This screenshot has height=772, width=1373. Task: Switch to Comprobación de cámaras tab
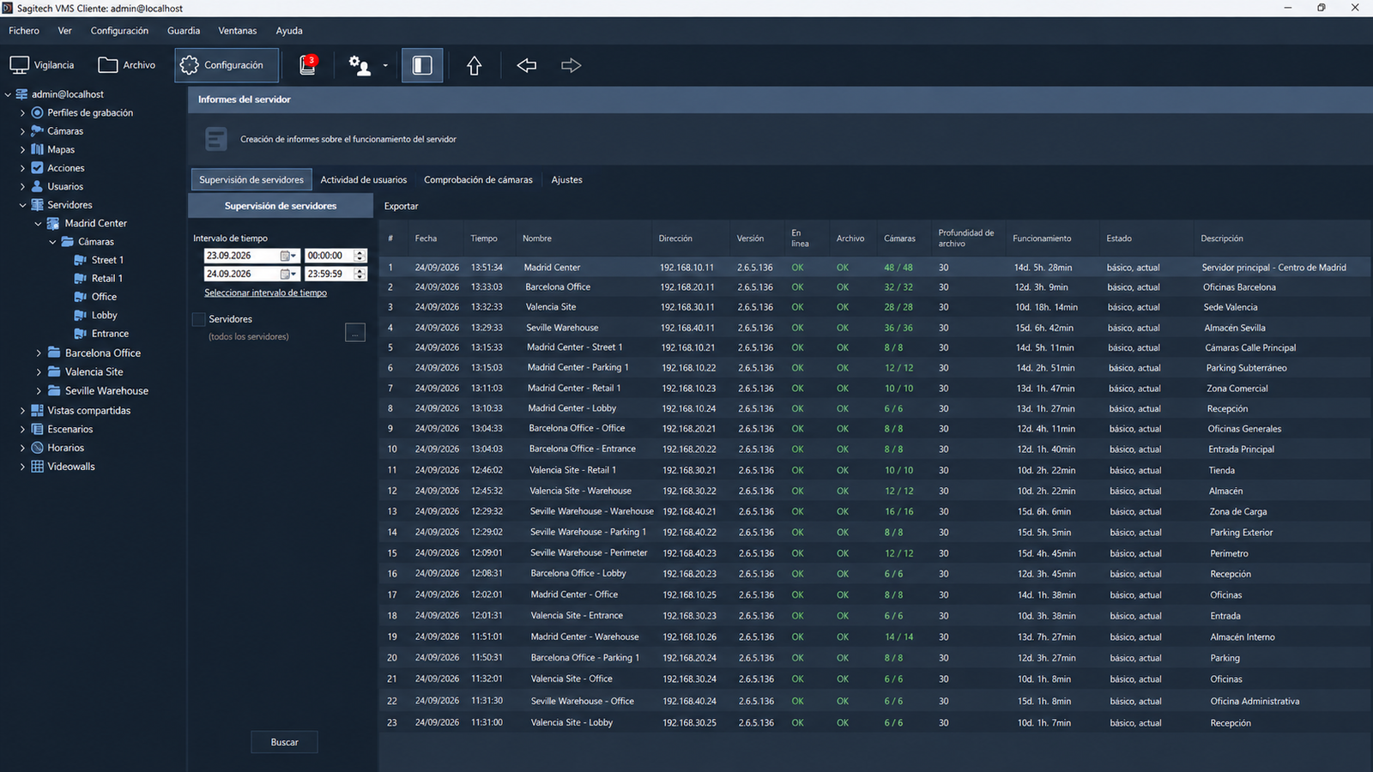(x=478, y=179)
